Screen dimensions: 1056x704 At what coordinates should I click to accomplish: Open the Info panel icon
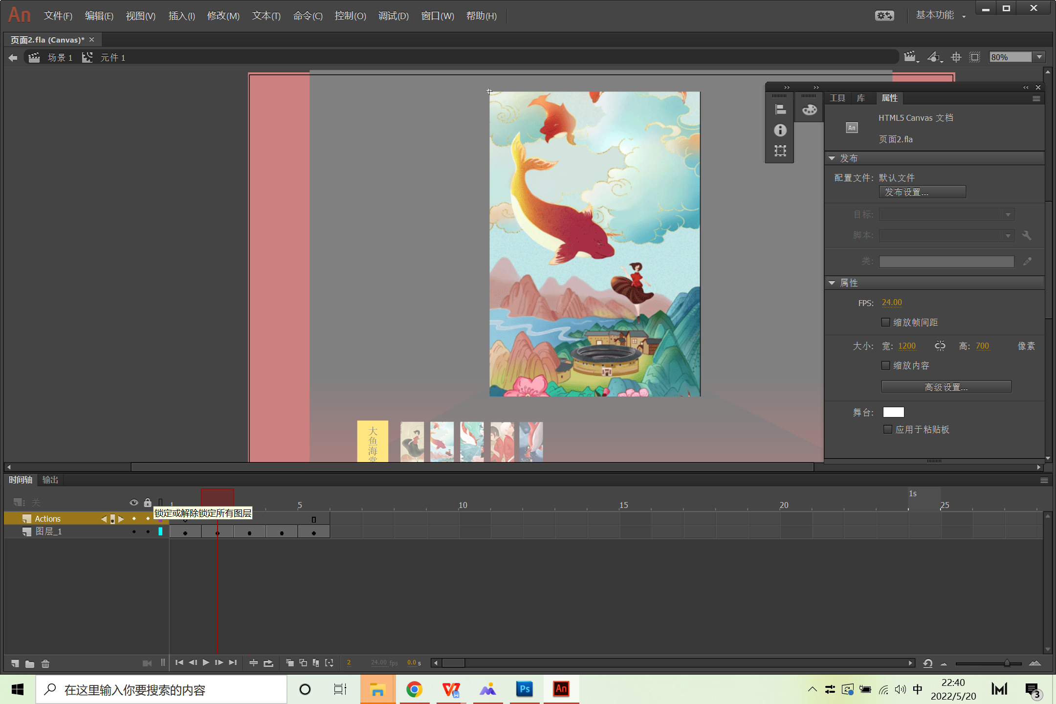click(780, 130)
